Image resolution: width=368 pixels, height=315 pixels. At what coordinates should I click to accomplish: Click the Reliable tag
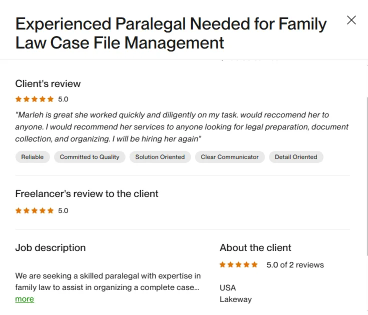pyautogui.click(x=32, y=157)
